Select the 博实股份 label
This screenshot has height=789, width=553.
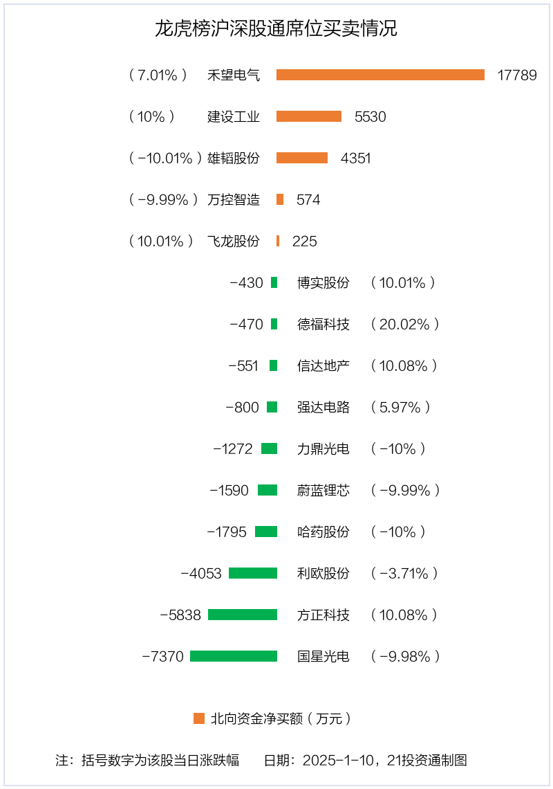[324, 283]
